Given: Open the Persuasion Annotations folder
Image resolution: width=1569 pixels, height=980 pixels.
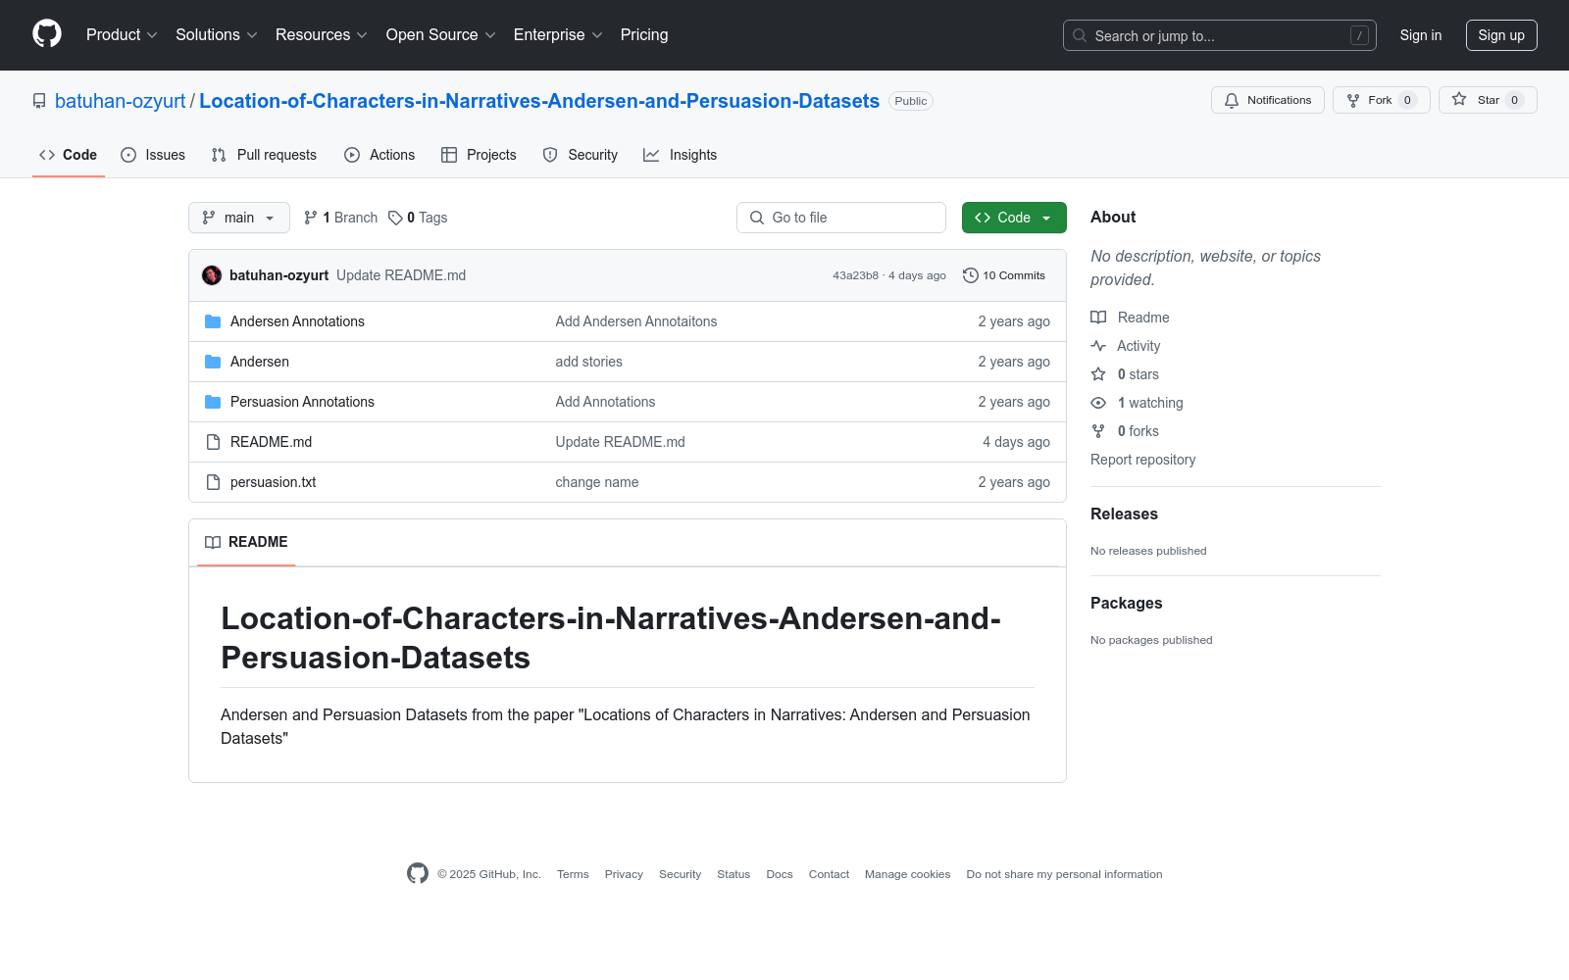Looking at the screenshot, I should (x=302, y=402).
